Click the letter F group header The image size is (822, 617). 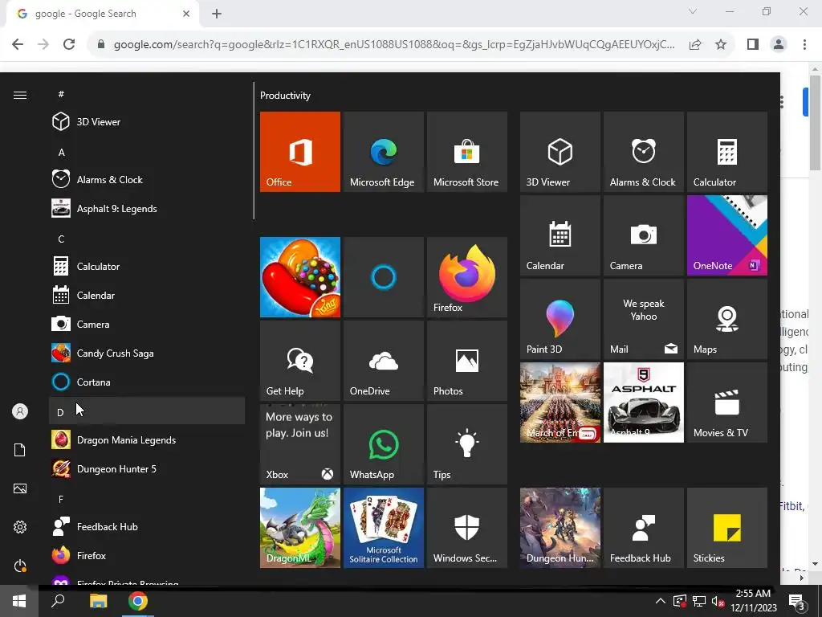[x=147, y=499]
